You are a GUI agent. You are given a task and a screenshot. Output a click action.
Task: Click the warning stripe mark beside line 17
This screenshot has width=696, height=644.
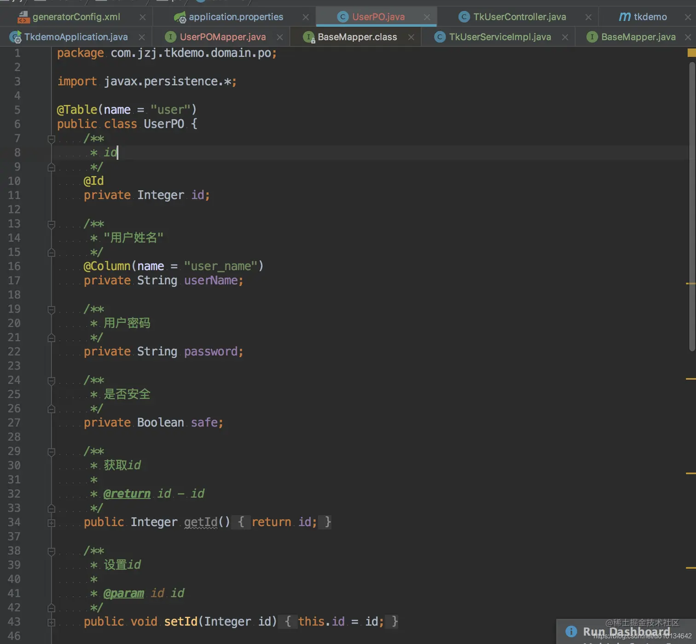coord(690,284)
